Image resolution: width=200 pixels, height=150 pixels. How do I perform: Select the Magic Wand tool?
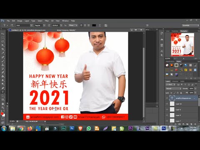pyautogui.click(x=3, y=45)
